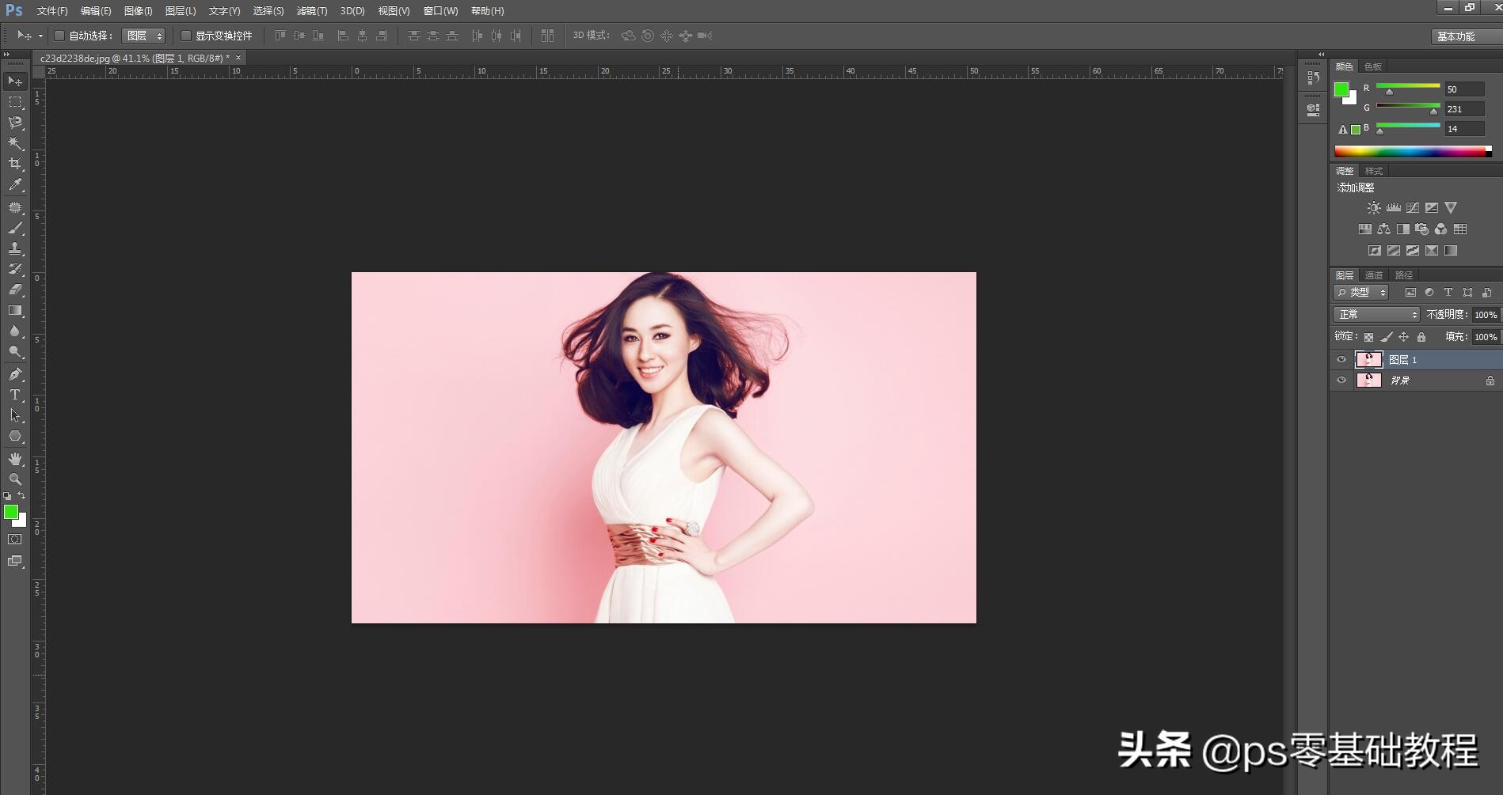The width and height of the screenshot is (1503, 795).
Task: Select 图层 1 layer thumbnail
Action: [x=1368, y=360]
